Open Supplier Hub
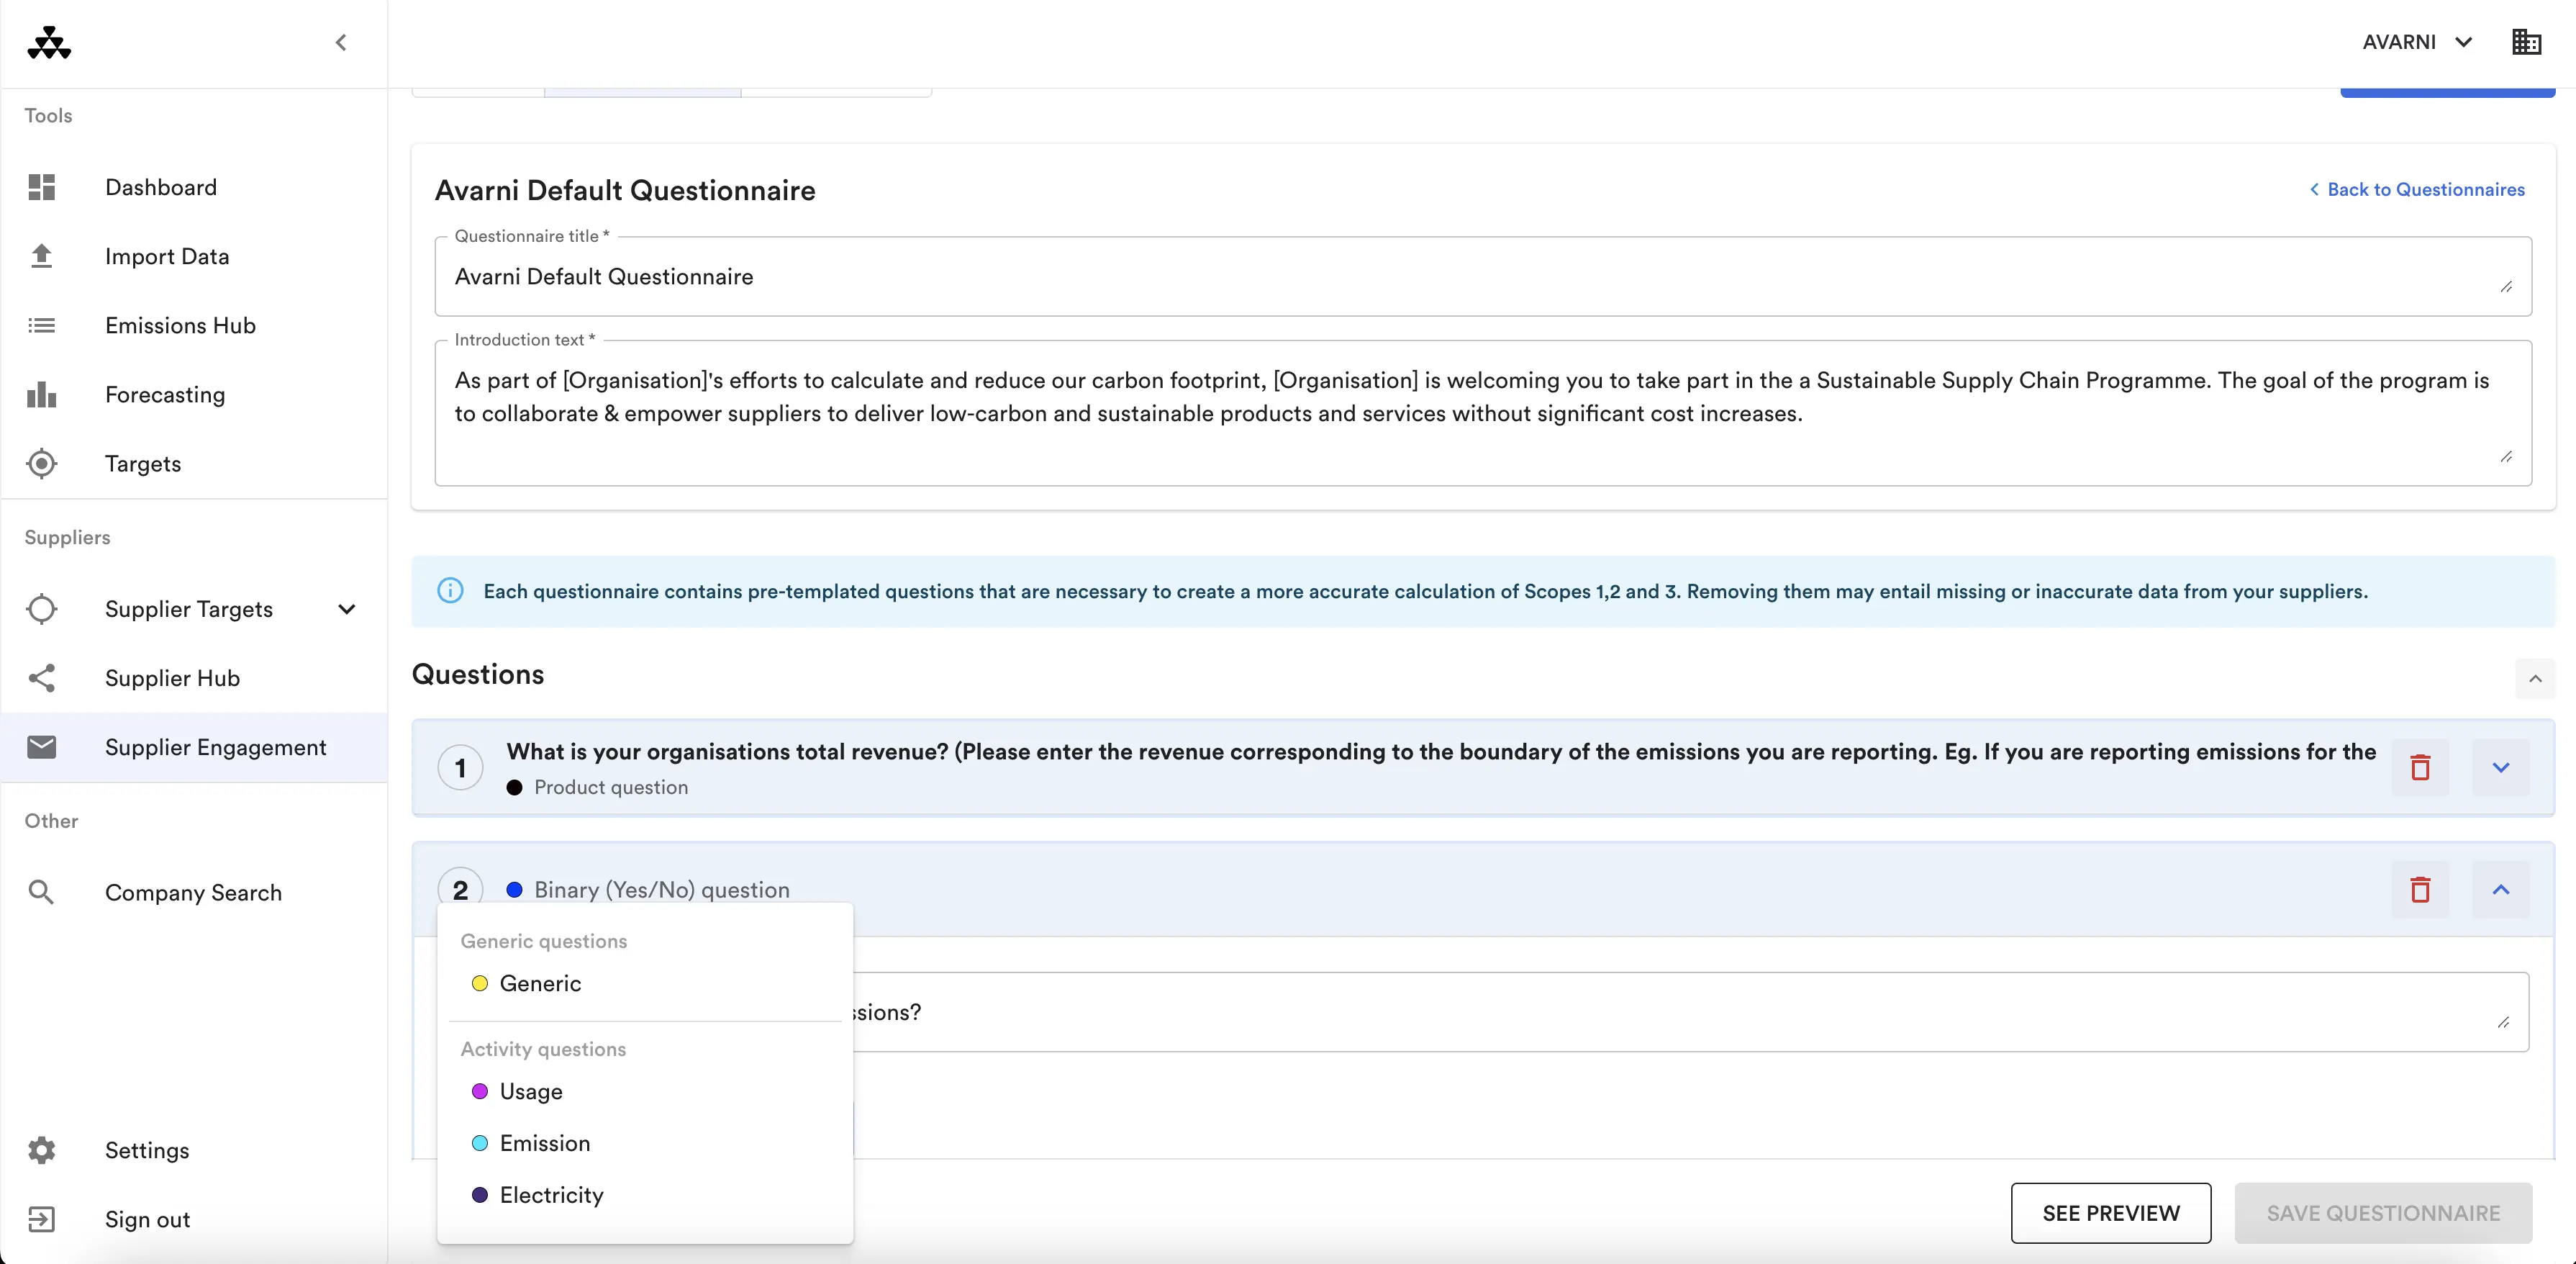Viewport: 2576px width, 1264px height. 194,678
